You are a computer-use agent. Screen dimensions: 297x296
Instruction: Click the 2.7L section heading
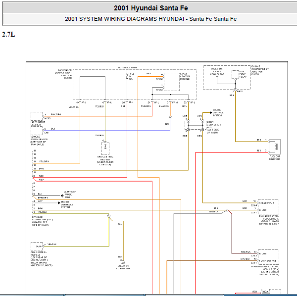(8, 34)
